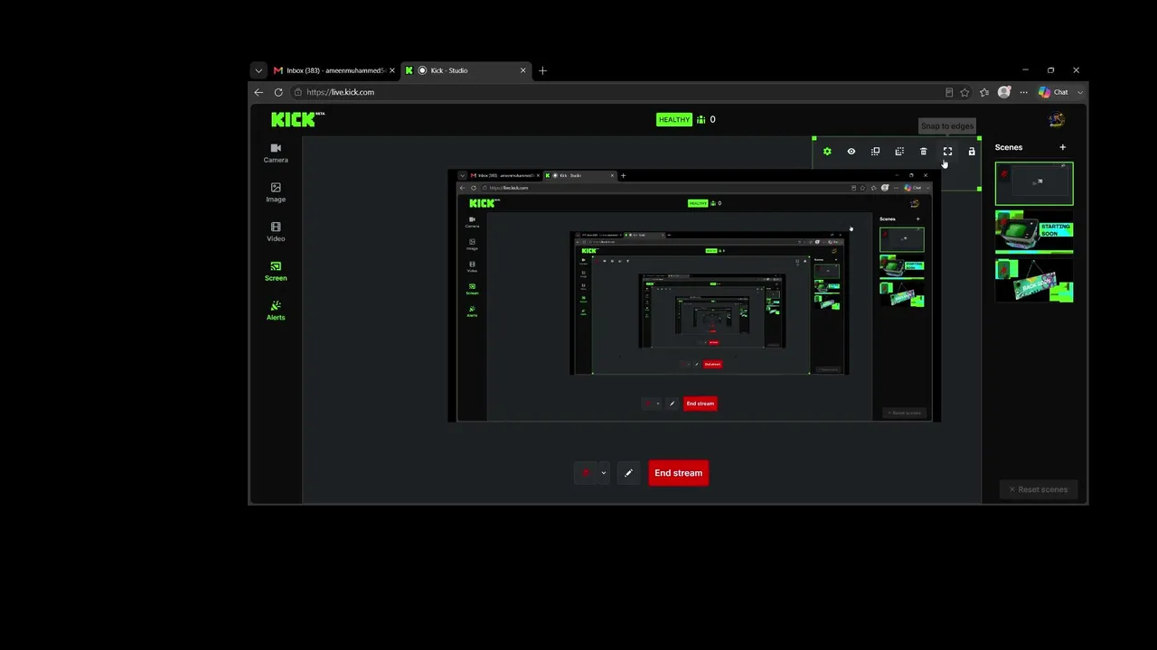Add this page to favorites
Viewport: 1157px width, 650px height.
pyautogui.click(x=964, y=92)
